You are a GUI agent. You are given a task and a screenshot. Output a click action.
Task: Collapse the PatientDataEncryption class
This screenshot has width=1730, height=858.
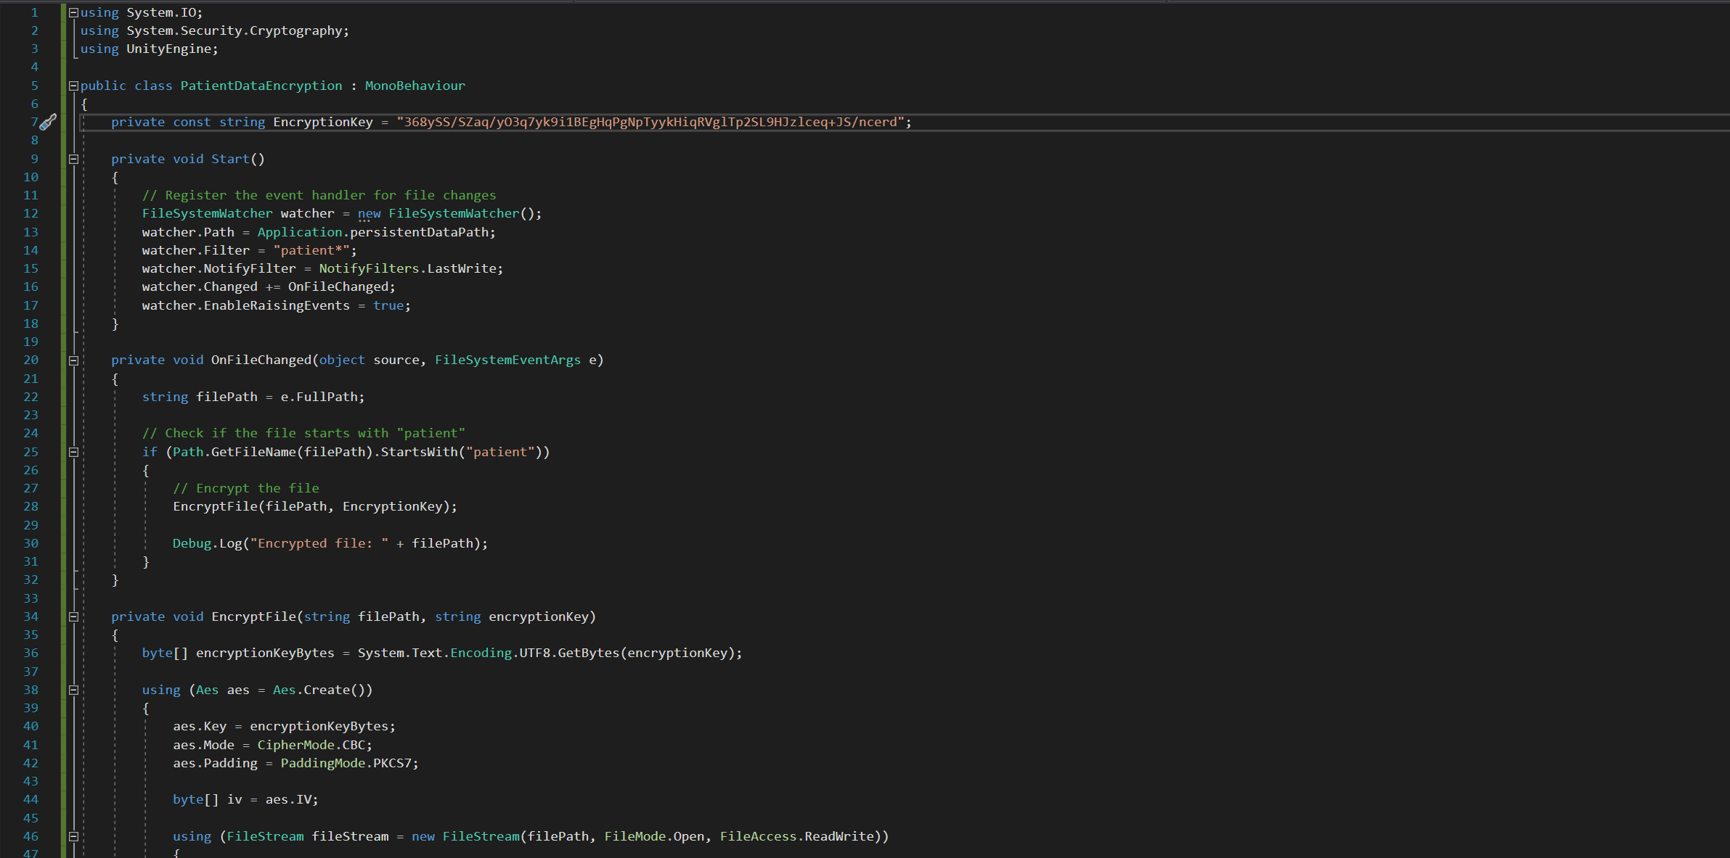click(x=73, y=86)
